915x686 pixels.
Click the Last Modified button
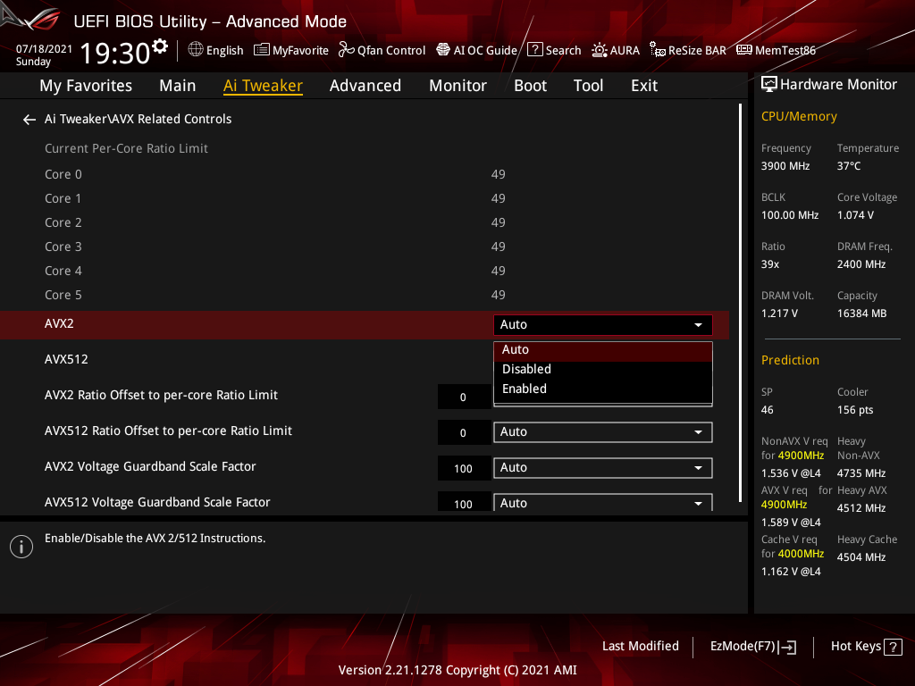click(640, 646)
